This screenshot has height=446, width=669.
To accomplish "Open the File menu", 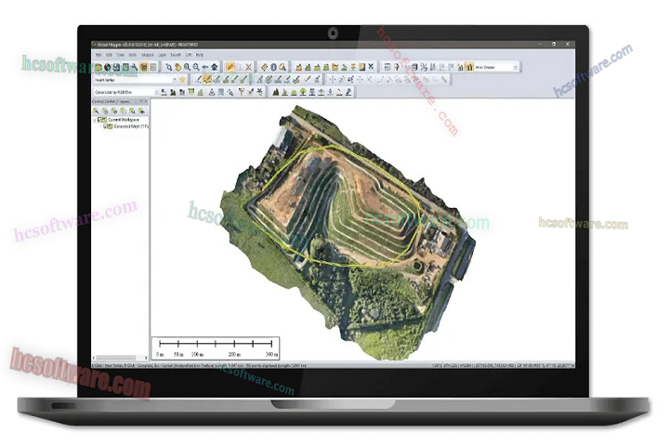I will 98,55.
